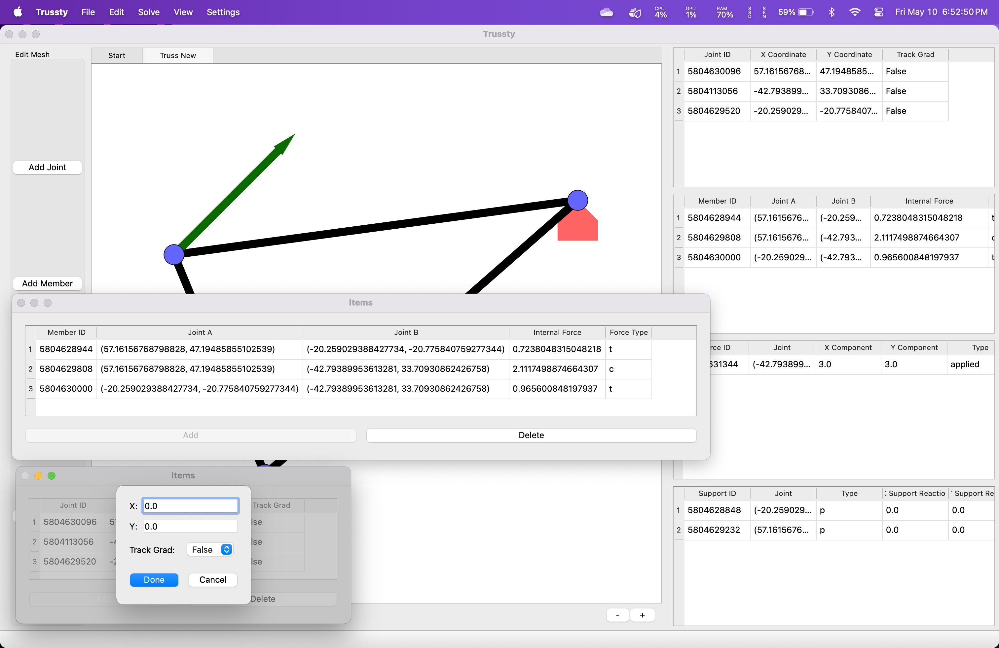Select member ID 5804628944 in Items dialog
Image resolution: width=999 pixels, height=648 pixels.
tap(66, 349)
